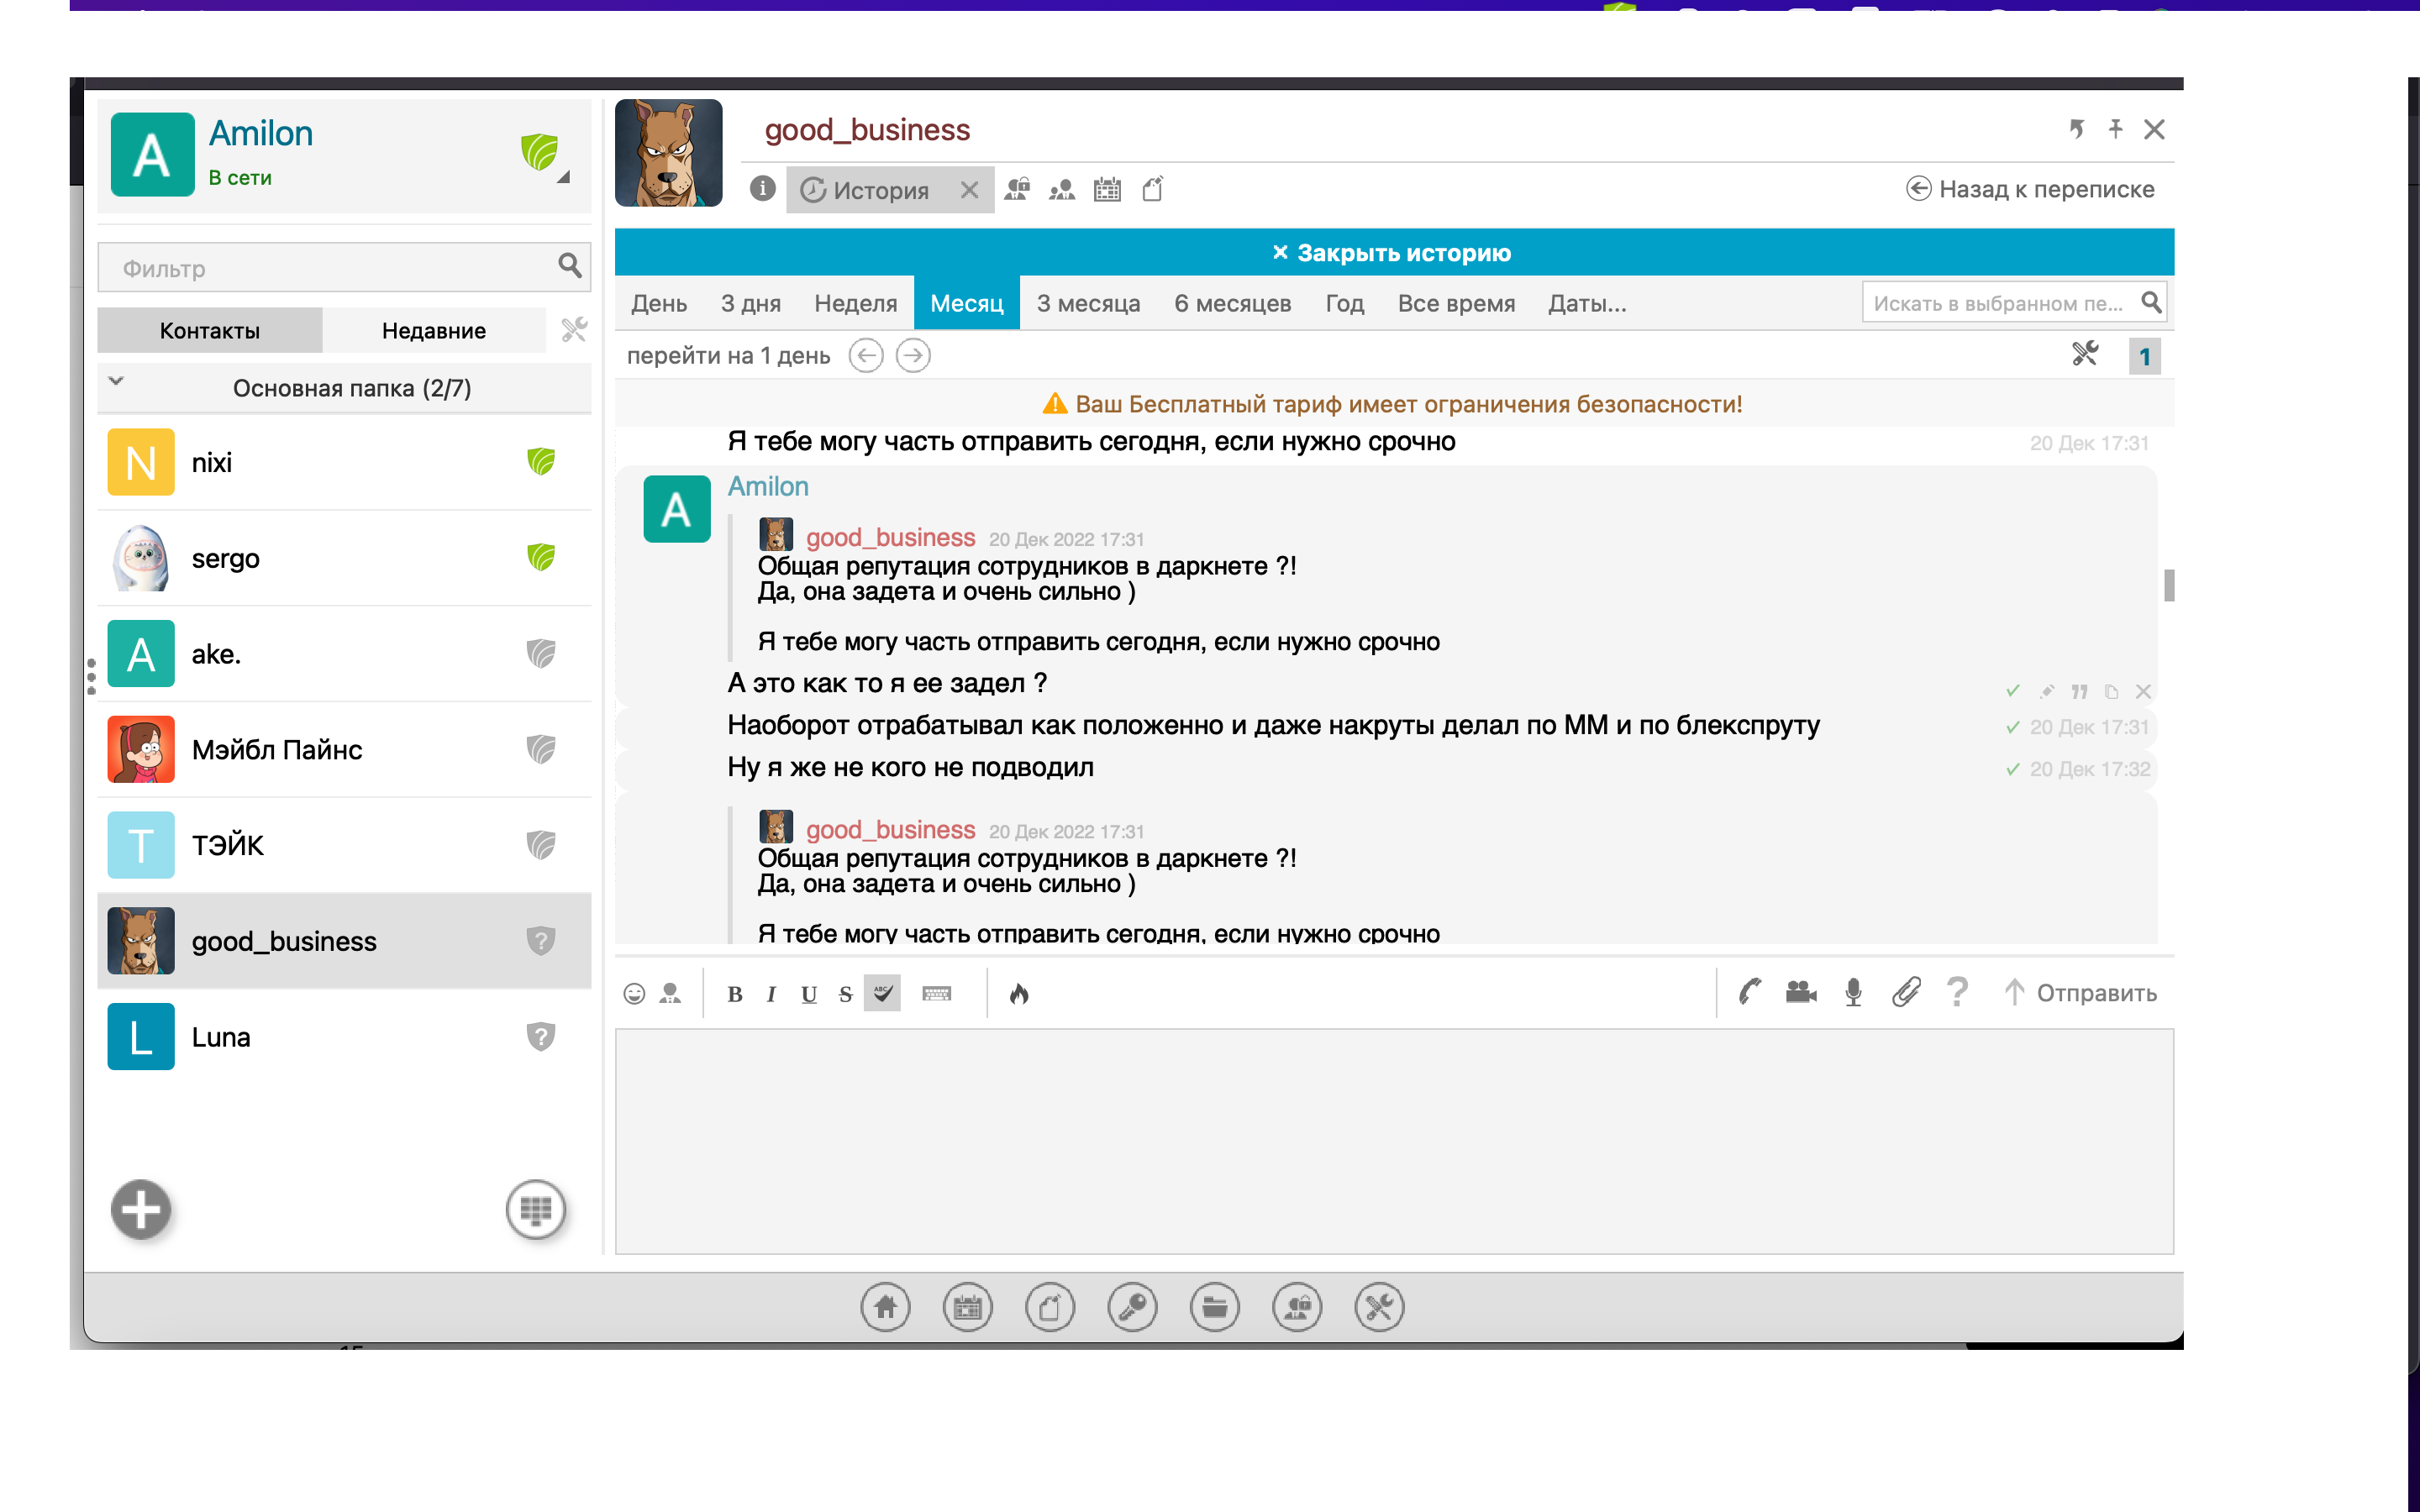Open chat with ake.

344,654
